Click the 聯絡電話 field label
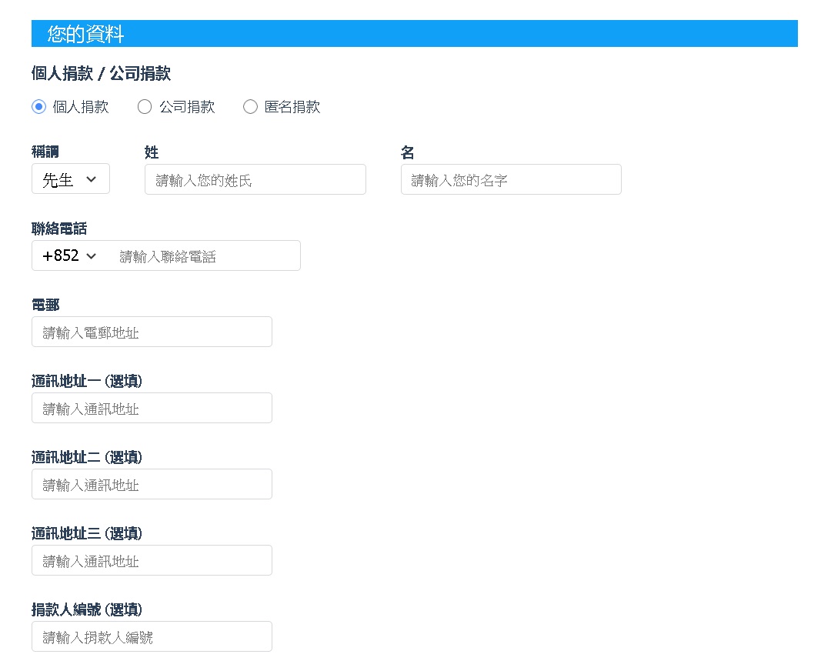Image resolution: width=831 pixels, height=661 pixels. (59, 229)
